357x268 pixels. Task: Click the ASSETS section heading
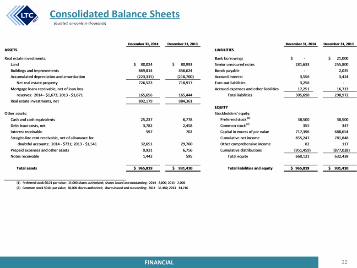point(11,50)
